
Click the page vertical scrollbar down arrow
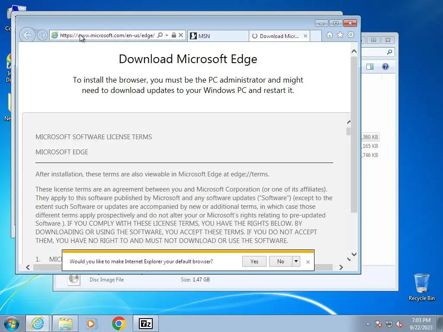(x=354, y=254)
